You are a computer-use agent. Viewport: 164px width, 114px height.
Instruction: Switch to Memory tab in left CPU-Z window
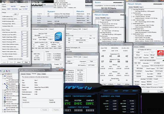click(x=42, y=29)
